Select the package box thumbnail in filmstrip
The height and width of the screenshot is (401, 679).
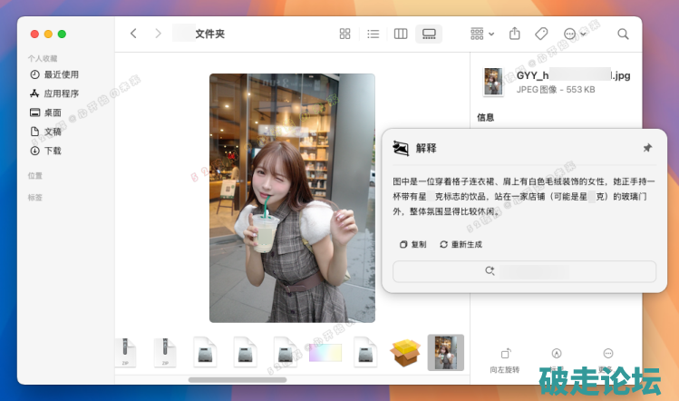coord(405,352)
